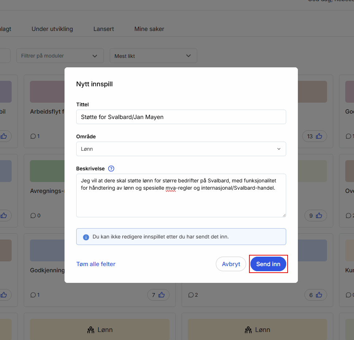The height and width of the screenshot is (340, 354).
Task: Go to the Lansert tab
Action: pyautogui.click(x=104, y=29)
